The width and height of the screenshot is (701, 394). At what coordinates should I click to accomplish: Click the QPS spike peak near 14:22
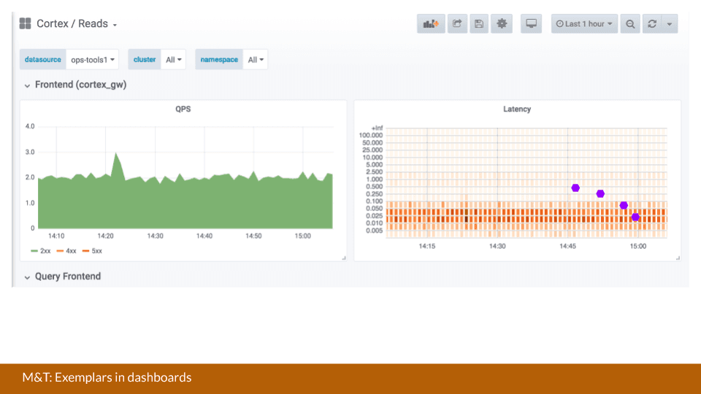click(x=116, y=153)
